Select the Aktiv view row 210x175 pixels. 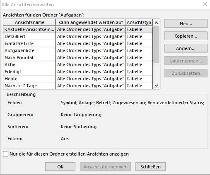78,65
